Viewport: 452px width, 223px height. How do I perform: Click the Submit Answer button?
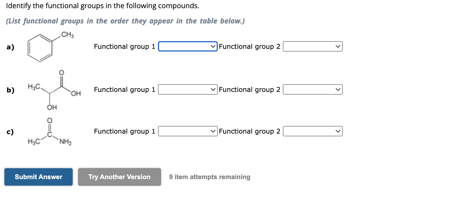(38, 177)
